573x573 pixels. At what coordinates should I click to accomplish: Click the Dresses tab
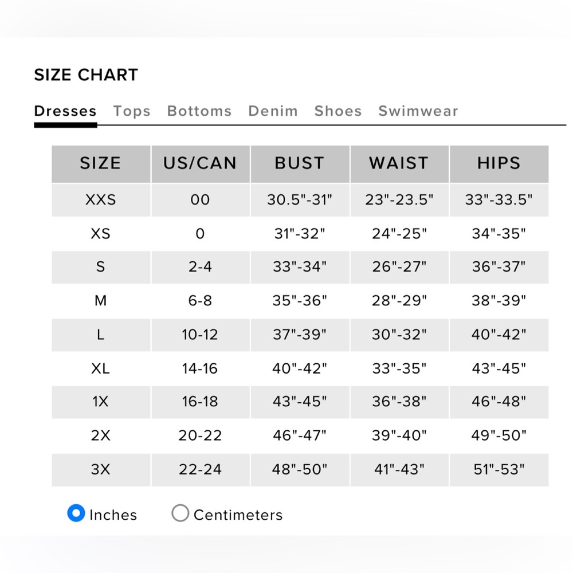pos(65,111)
